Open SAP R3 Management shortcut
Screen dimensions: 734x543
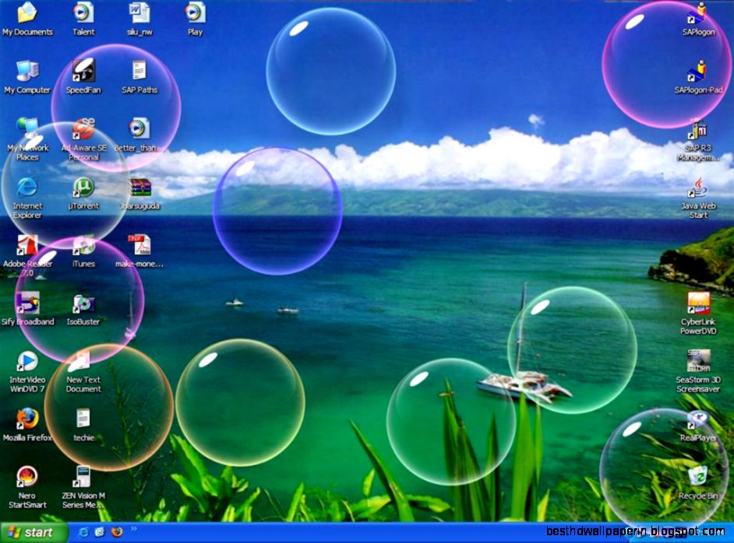click(x=696, y=132)
